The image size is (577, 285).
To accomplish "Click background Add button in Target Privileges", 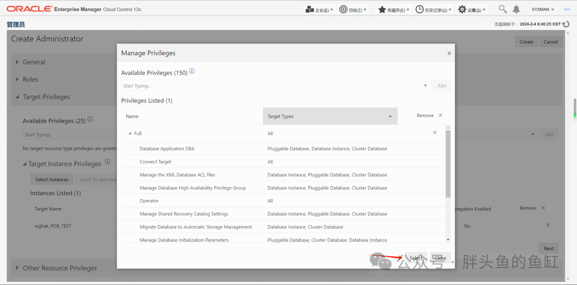I will click(x=549, y=134).
